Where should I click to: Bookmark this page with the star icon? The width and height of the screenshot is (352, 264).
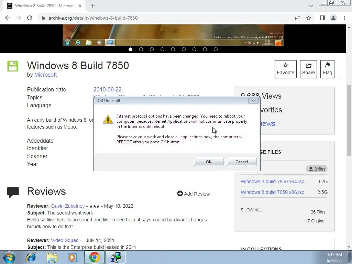[309, 18]
